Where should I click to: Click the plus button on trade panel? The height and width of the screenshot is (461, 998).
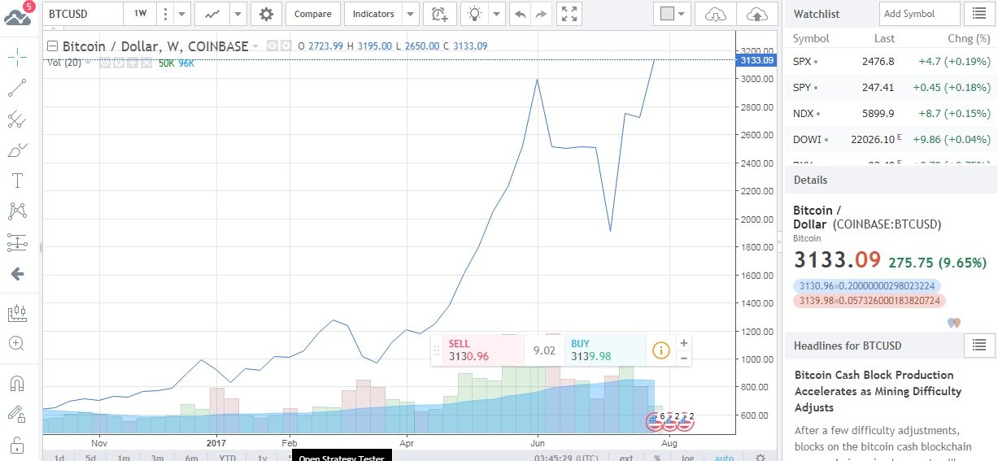click(x=684, y=343)
